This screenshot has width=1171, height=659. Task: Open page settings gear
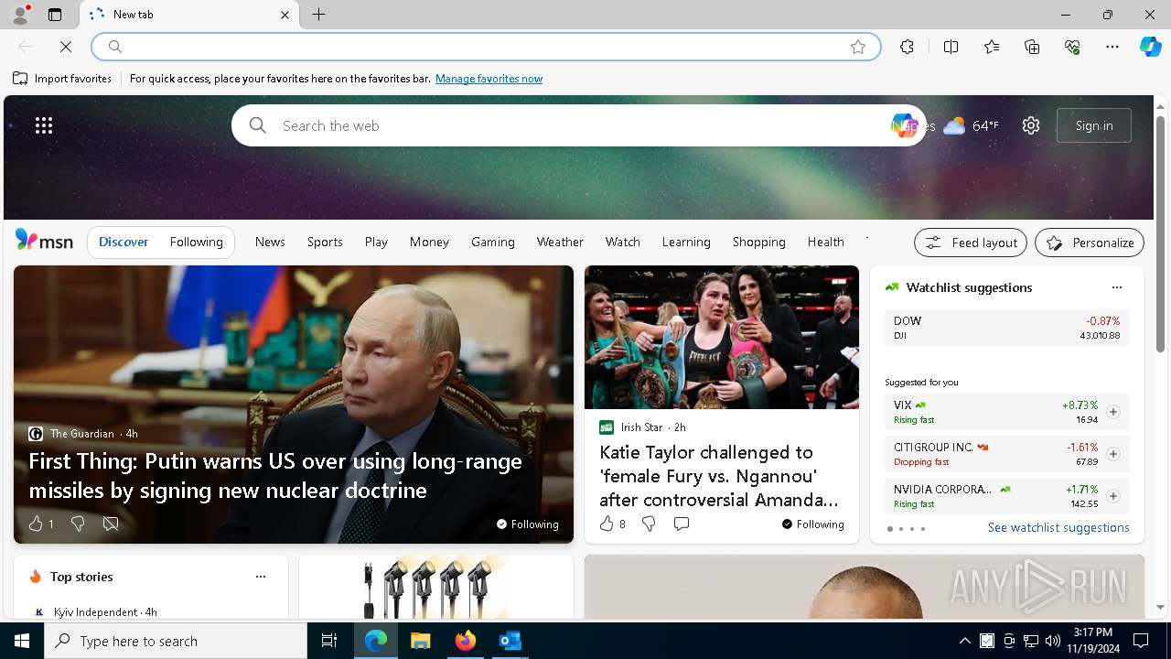click(1031, 125)
